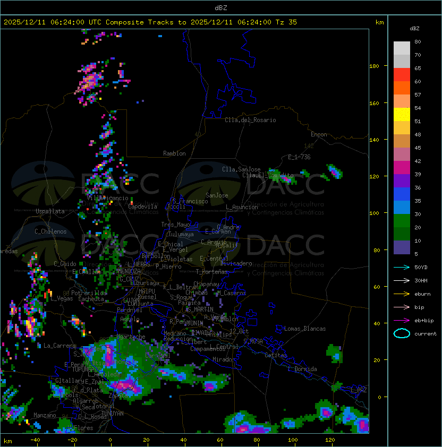Click the magenta eb+bip arrow in legend

pyautogui.click(x=402, y=321)
